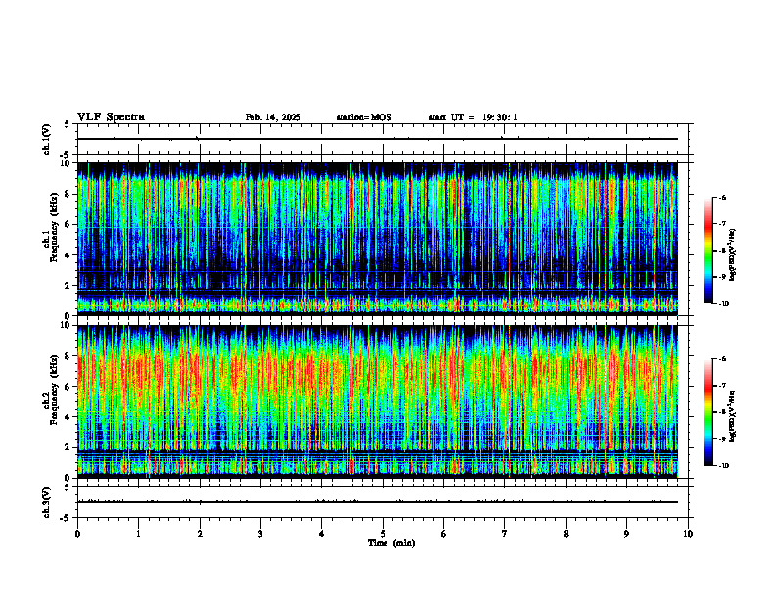
Task: Click time axis tick label "1"
Action: coord(138,534)
